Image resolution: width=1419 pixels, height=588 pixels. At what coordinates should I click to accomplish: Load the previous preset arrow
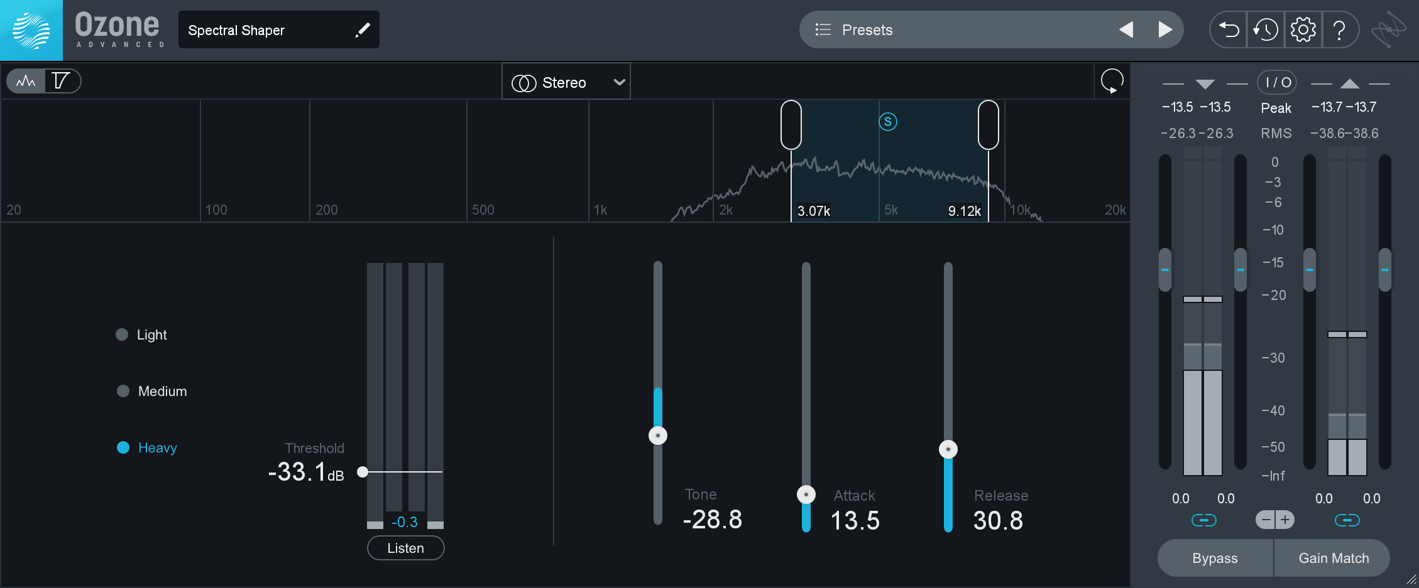pos(1126,29)
